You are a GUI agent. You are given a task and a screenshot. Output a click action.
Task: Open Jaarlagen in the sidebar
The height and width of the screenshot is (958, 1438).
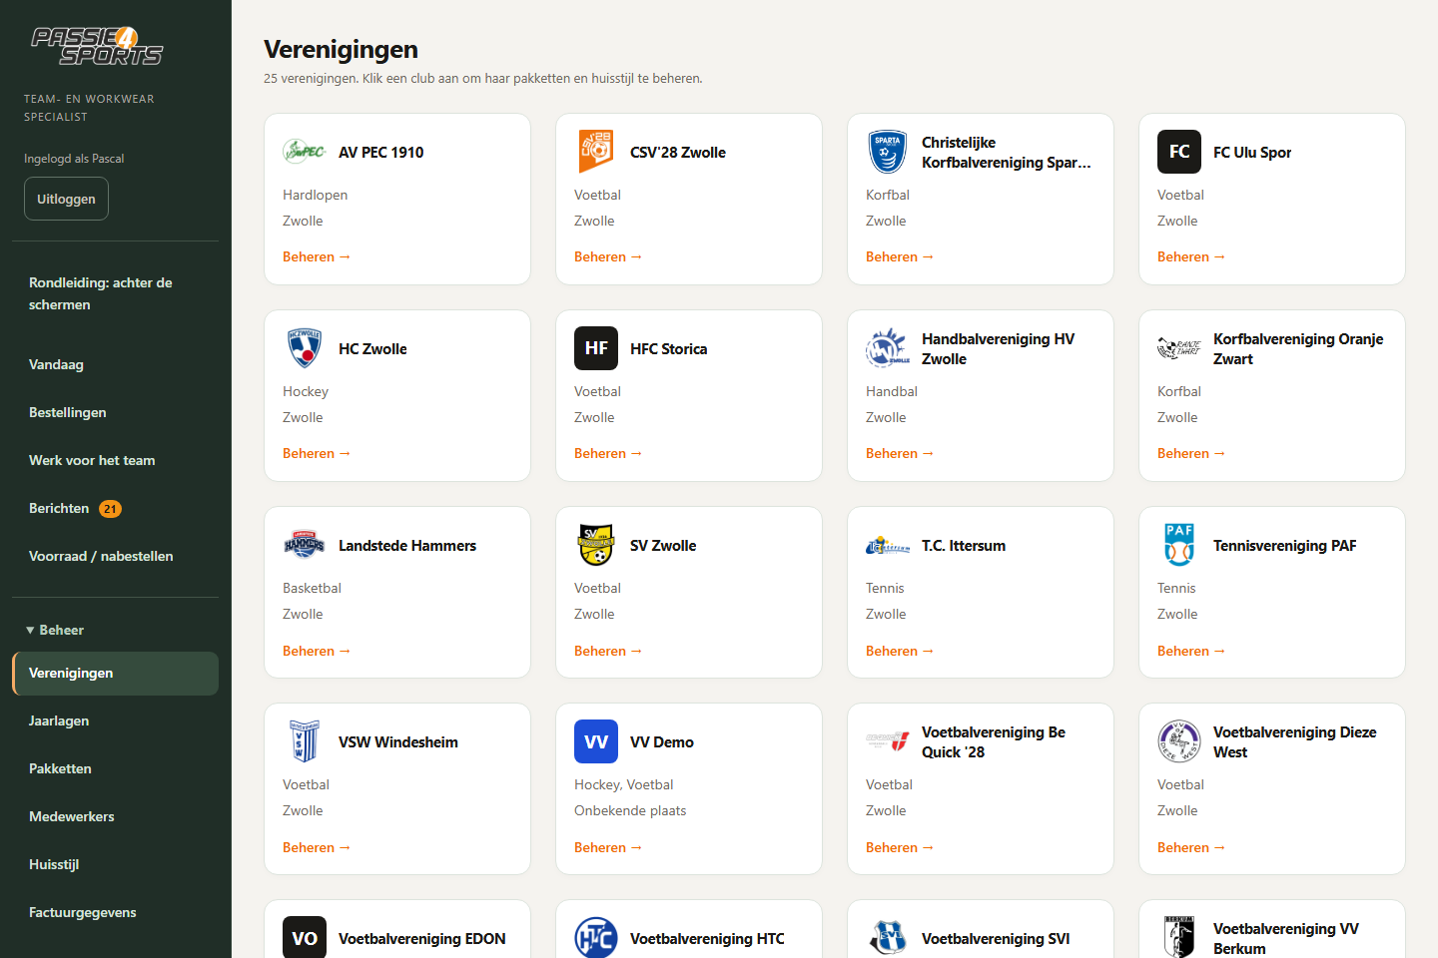(x=115, y=720)
